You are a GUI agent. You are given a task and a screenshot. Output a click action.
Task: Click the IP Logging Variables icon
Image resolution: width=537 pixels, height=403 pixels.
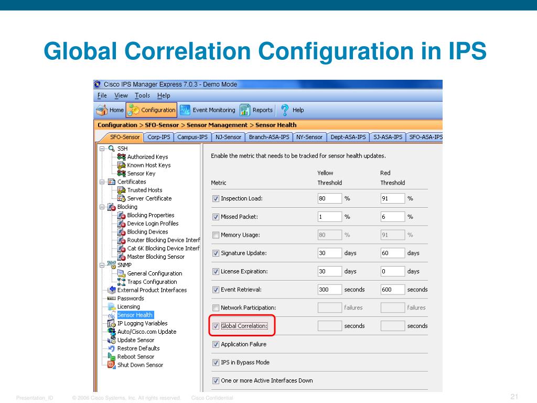point(112,323)
